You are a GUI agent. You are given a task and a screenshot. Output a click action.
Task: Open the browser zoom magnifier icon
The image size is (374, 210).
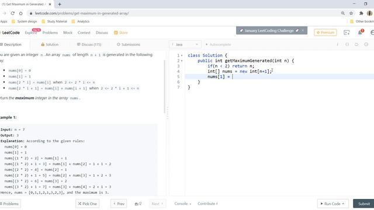pos(343,13)
